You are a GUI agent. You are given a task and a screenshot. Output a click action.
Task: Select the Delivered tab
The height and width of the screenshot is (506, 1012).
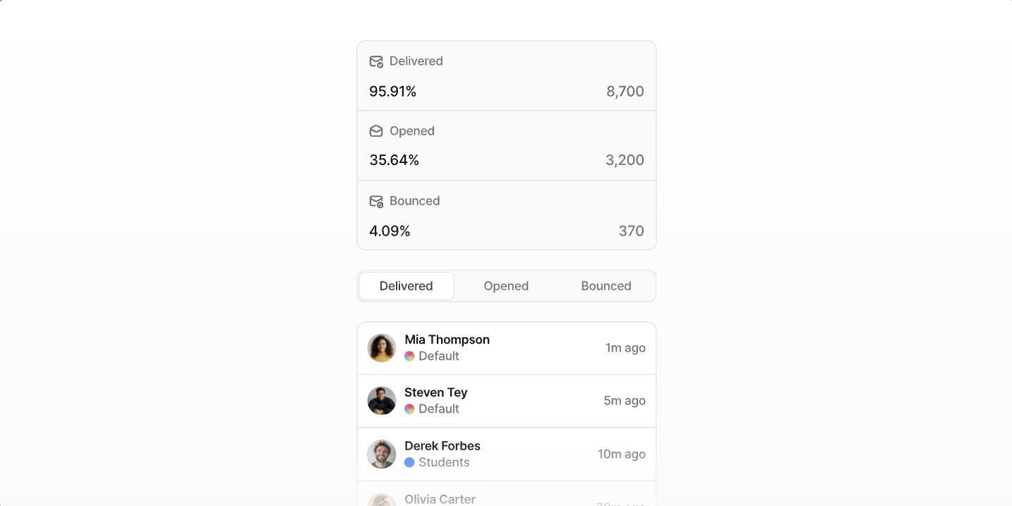coord(406,286)
